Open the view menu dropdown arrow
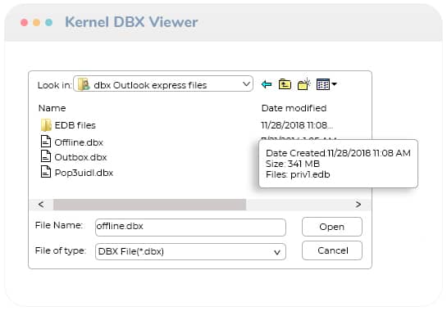Screen dimensions: 447x311 pyautogui.click(x=335, y=84)
